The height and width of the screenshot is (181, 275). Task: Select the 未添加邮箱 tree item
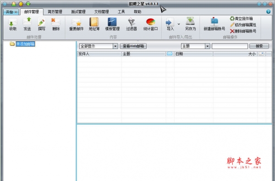[25, 44]
